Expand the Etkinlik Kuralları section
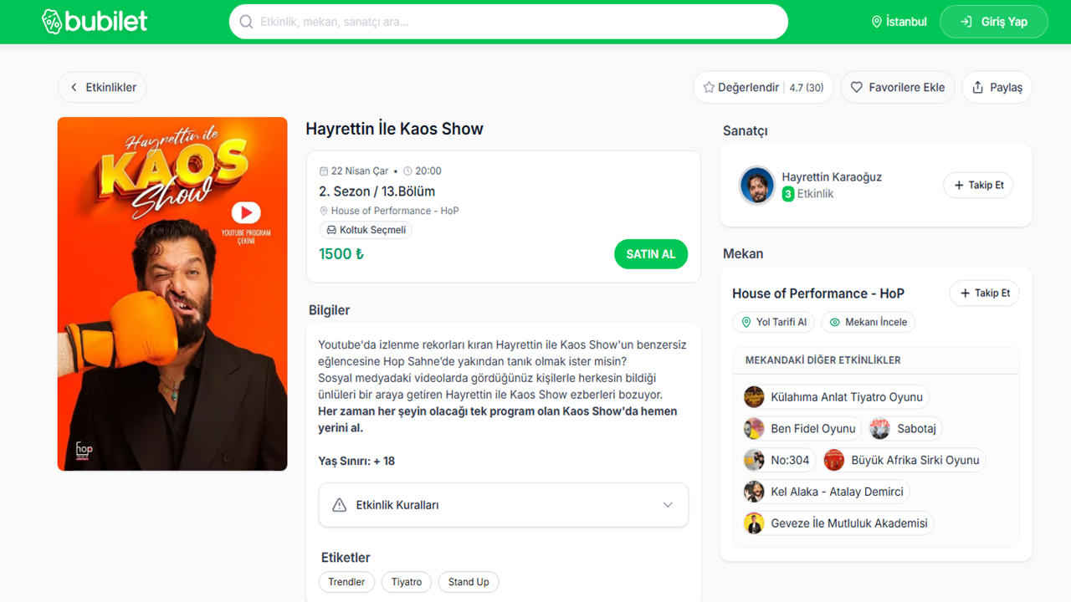 [x=503, y=505]
